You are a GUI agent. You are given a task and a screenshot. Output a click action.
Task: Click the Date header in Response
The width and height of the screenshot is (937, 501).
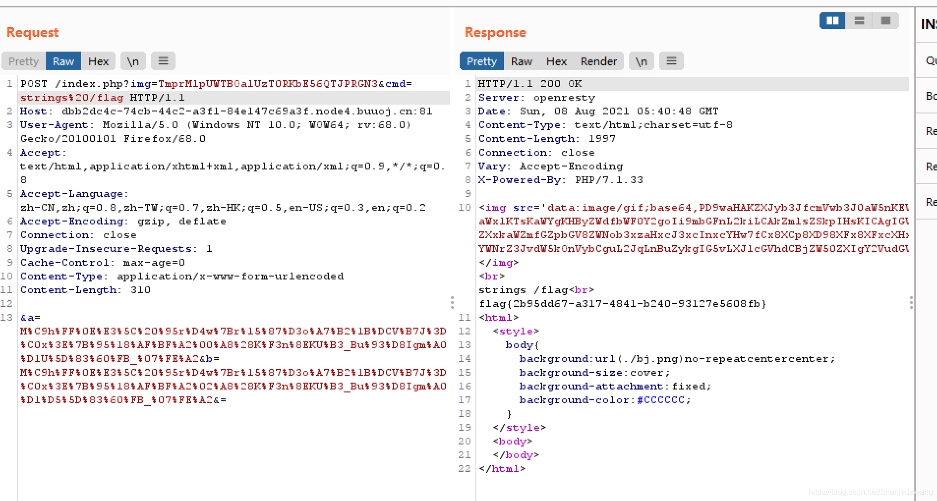[x=598, y=111]
